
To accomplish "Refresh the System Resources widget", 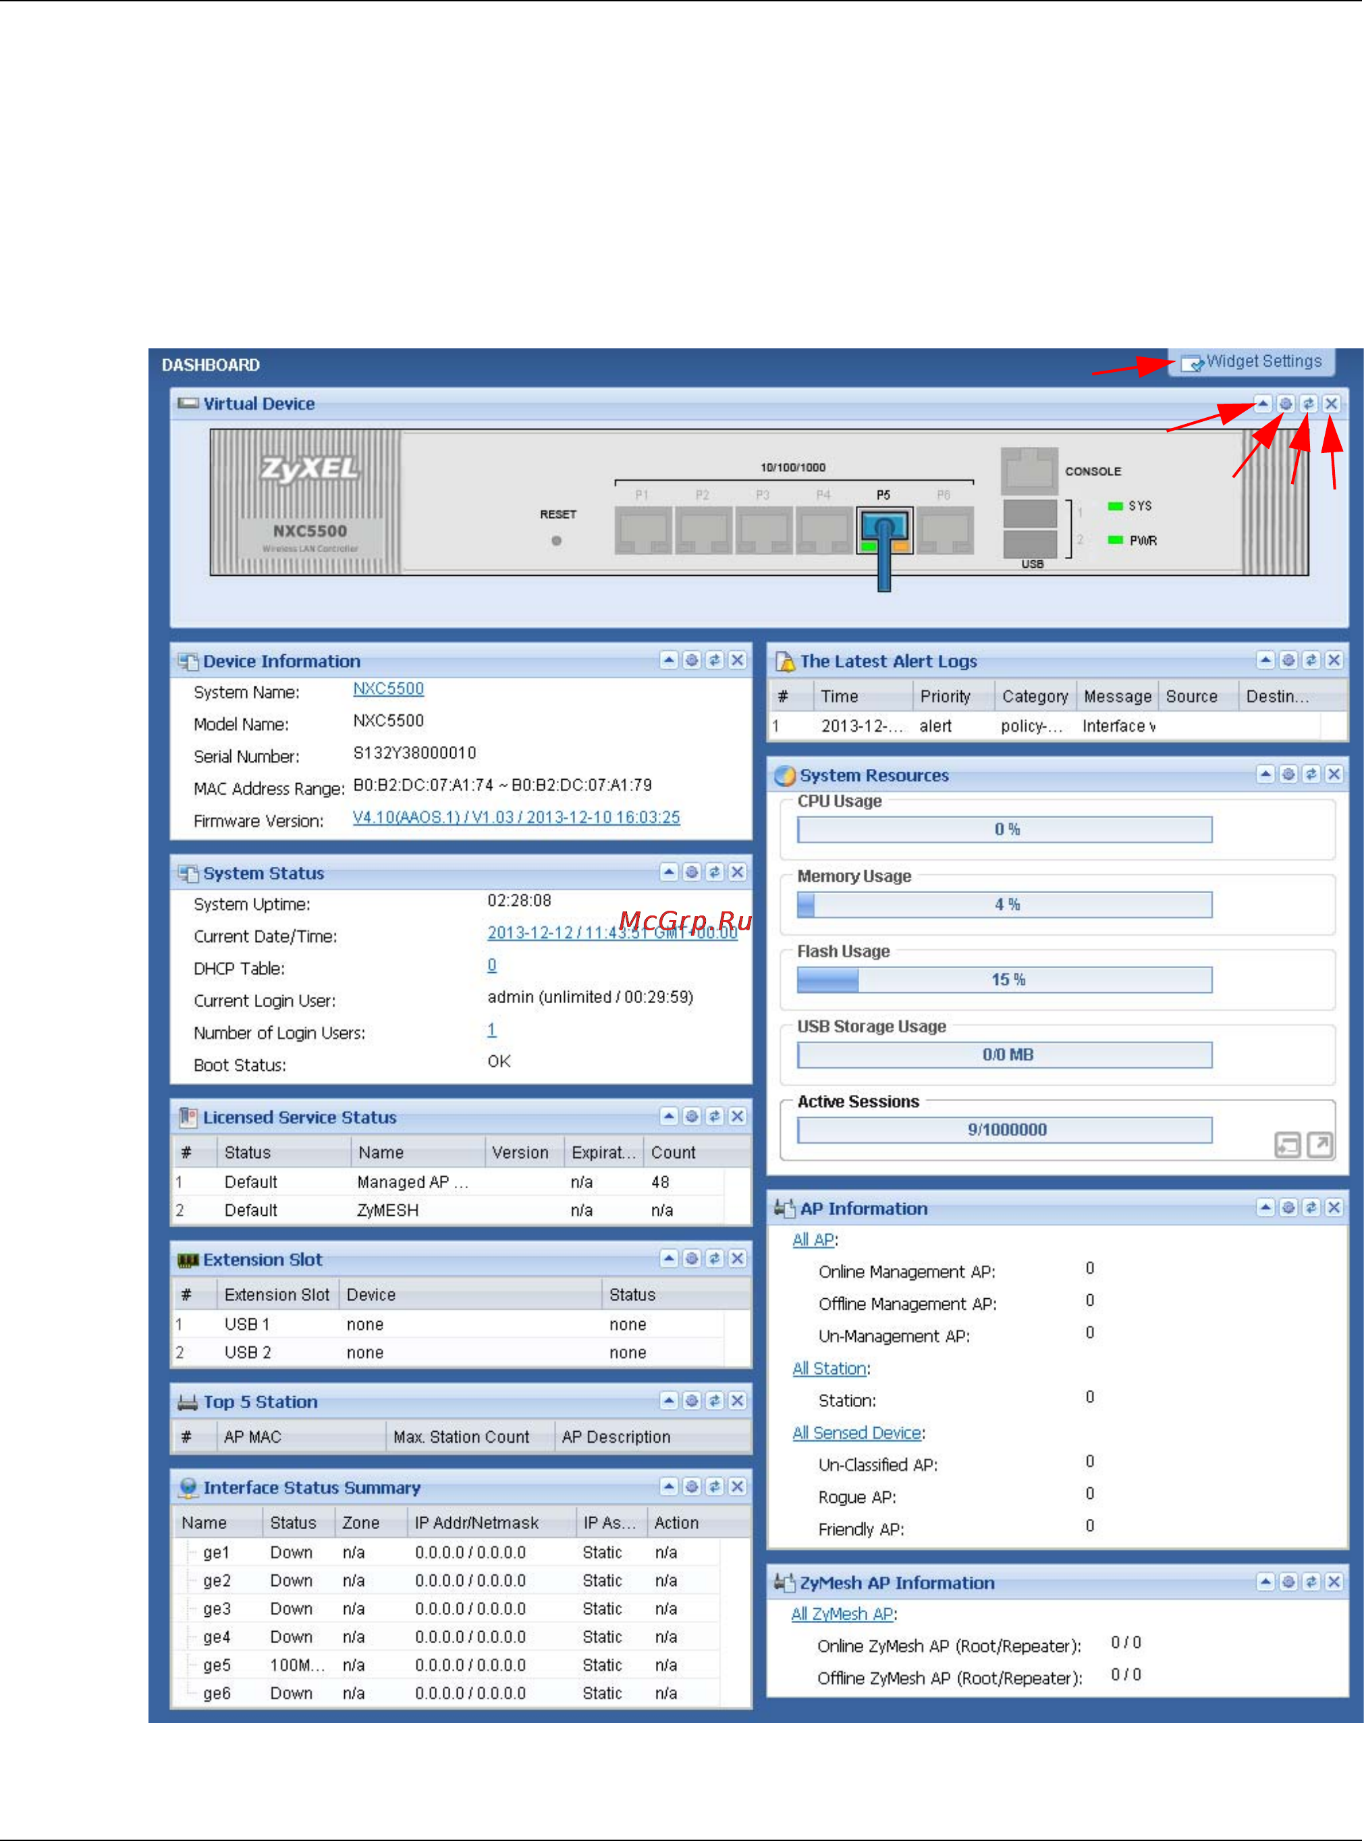I will click(1311, 774).
